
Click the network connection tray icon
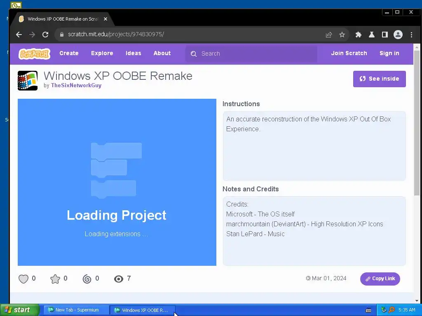pyautogui.click(x=384, y=310)
